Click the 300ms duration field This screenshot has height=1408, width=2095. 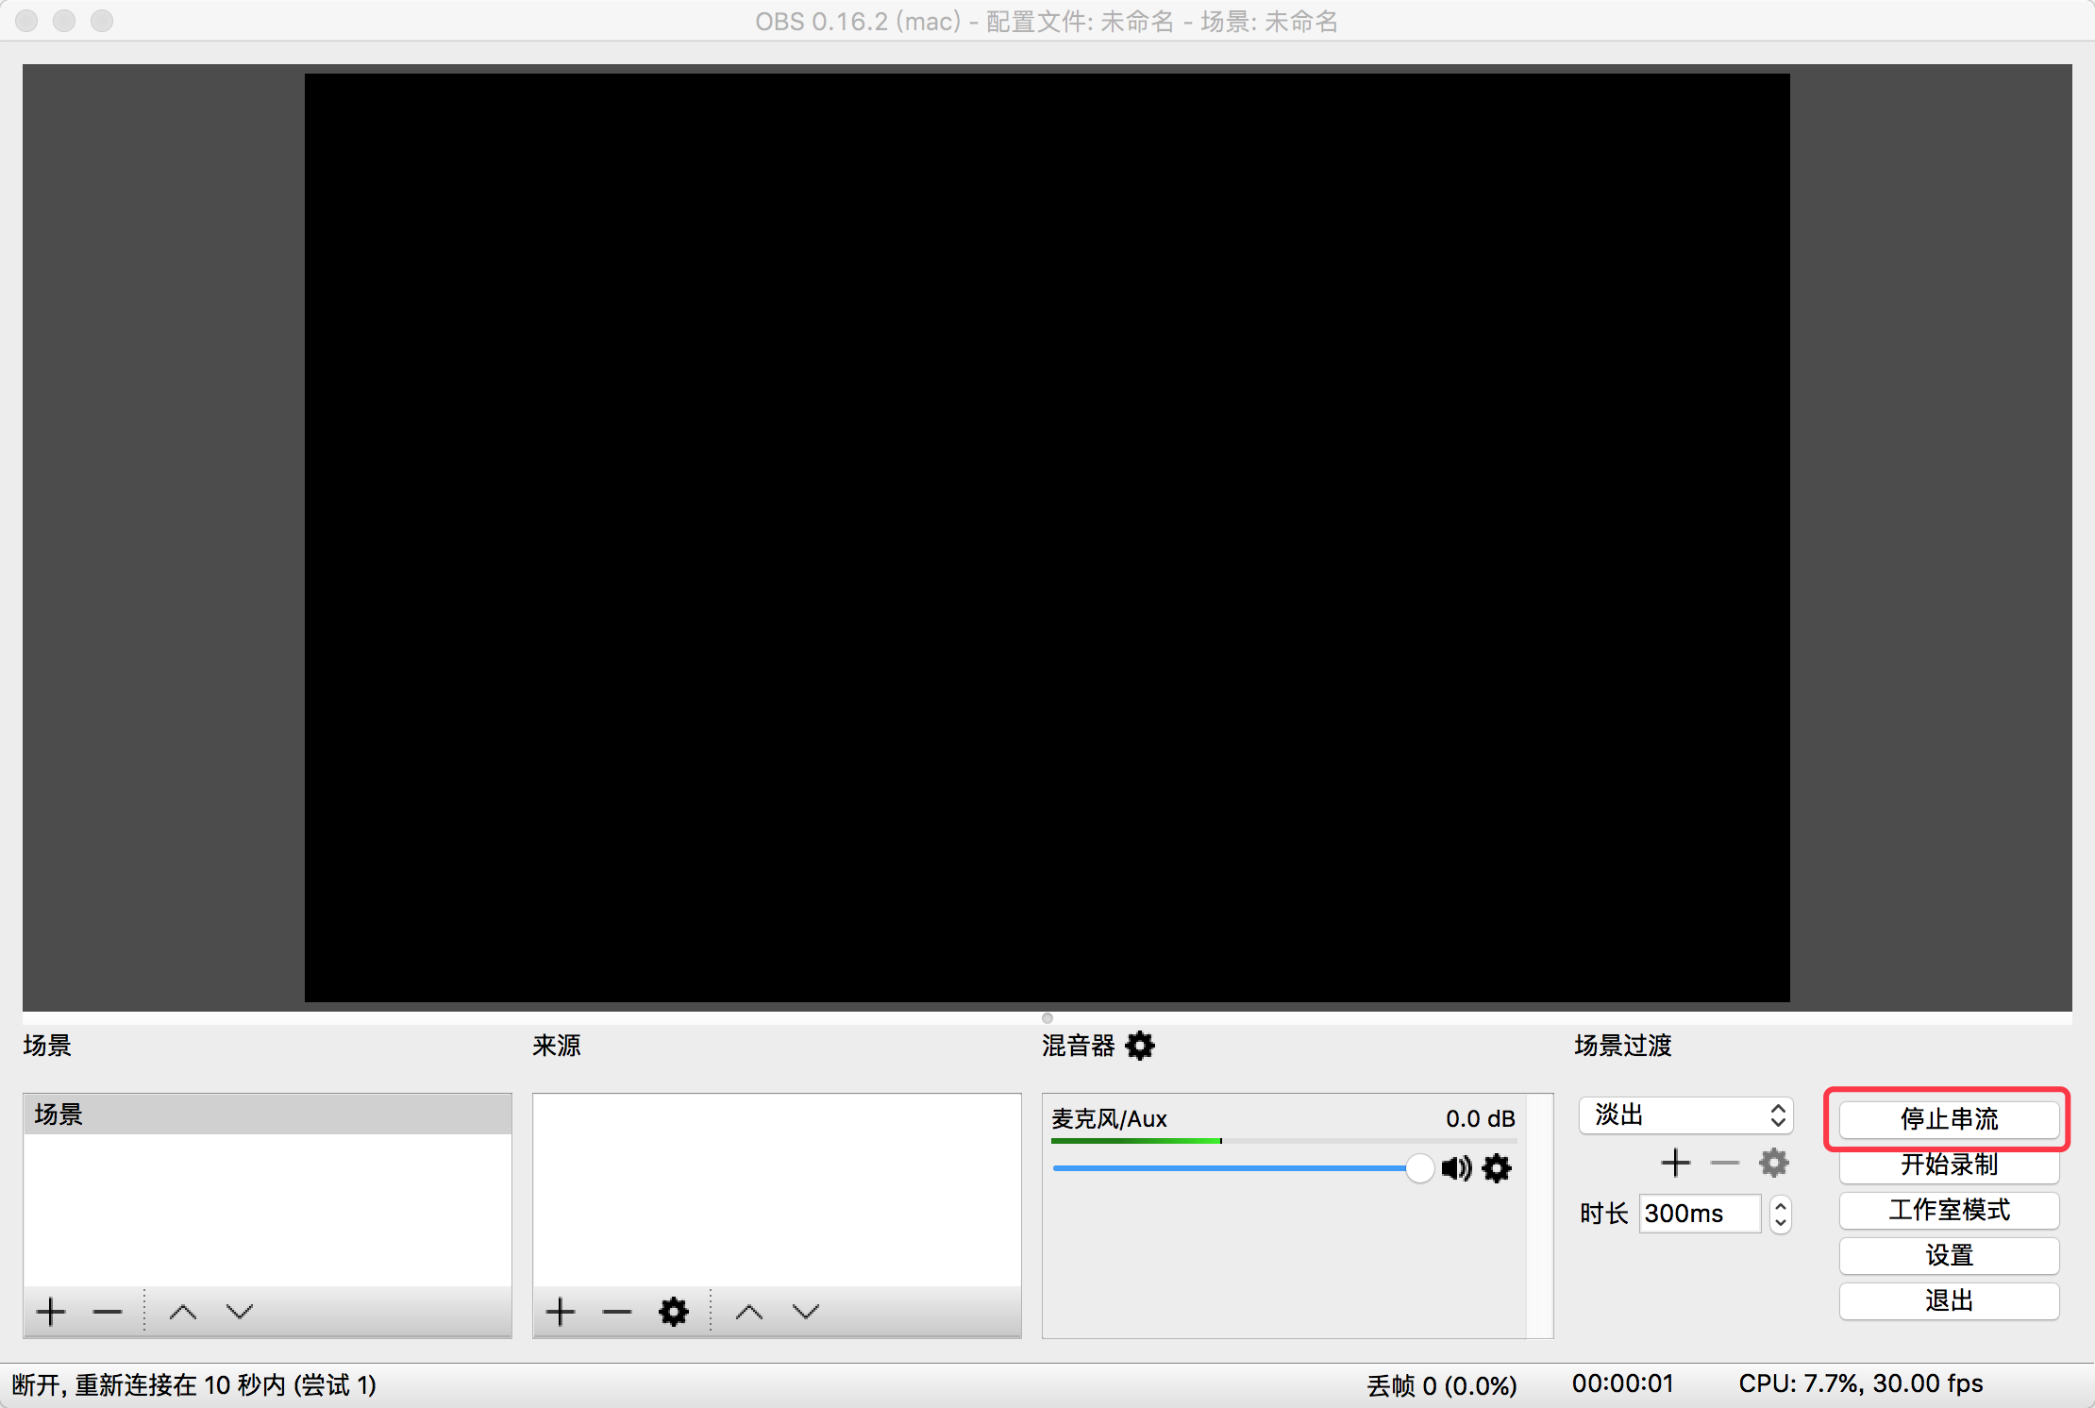tap(1699, 1214)
